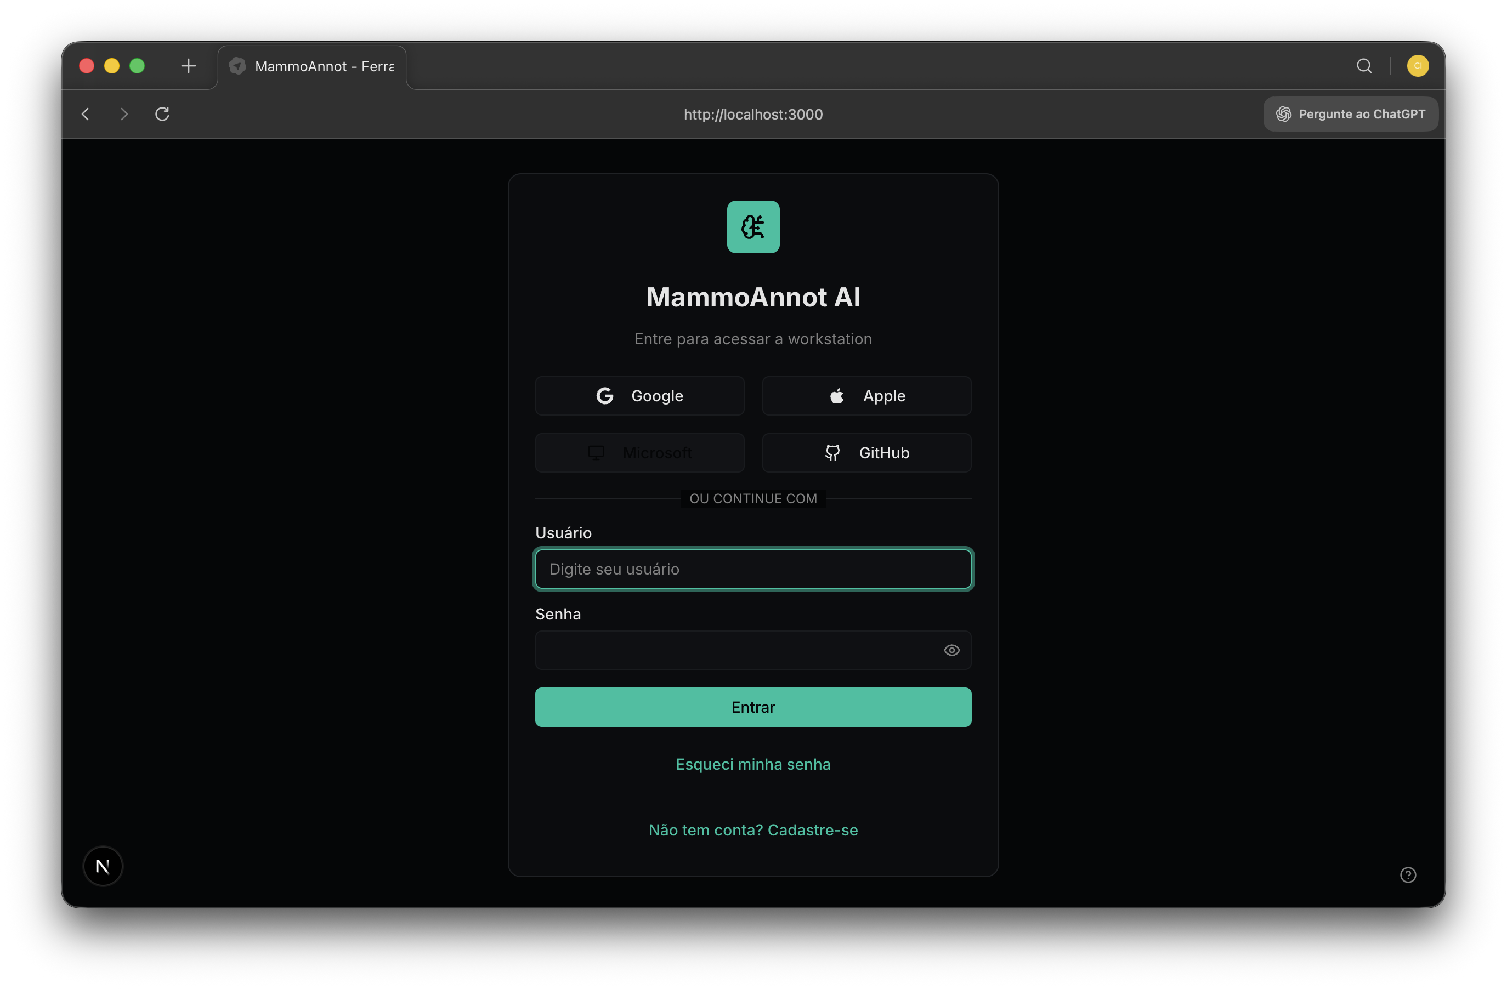Click the browser address bar
Image resolution: width=1507 pixels, height=989 pixels.
[x=753, y=114]
